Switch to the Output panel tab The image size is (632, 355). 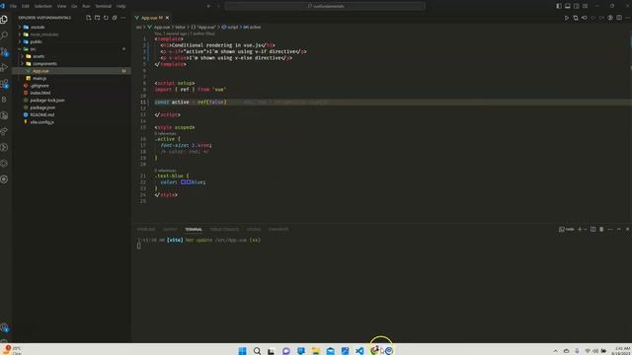[170, 229]
